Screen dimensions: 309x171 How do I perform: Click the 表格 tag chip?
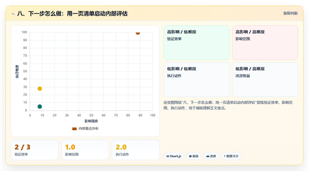tap(194, 156)
